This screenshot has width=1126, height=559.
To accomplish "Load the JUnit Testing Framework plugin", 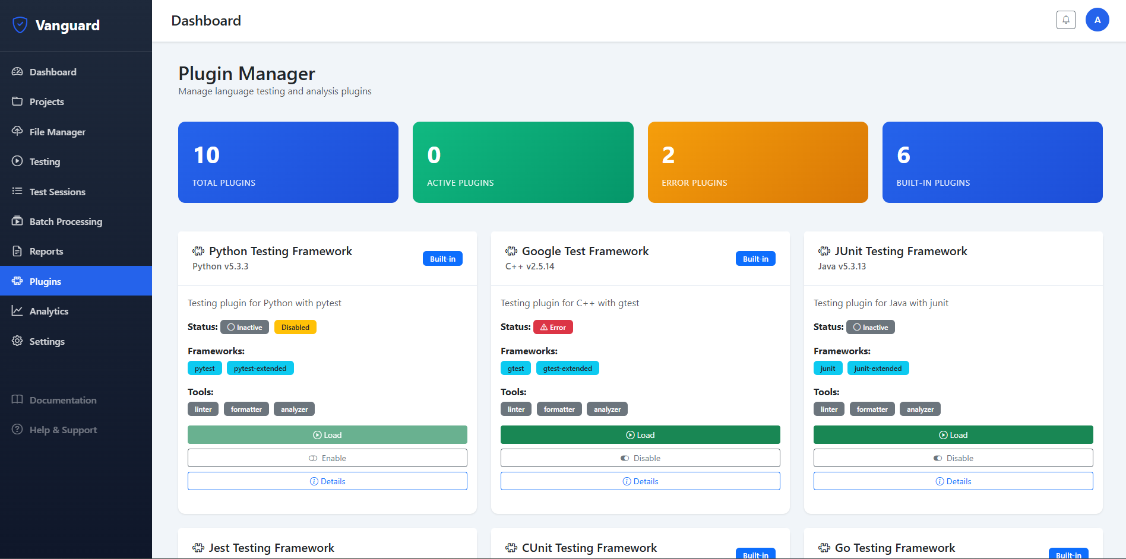I will [x=953, y=435].
